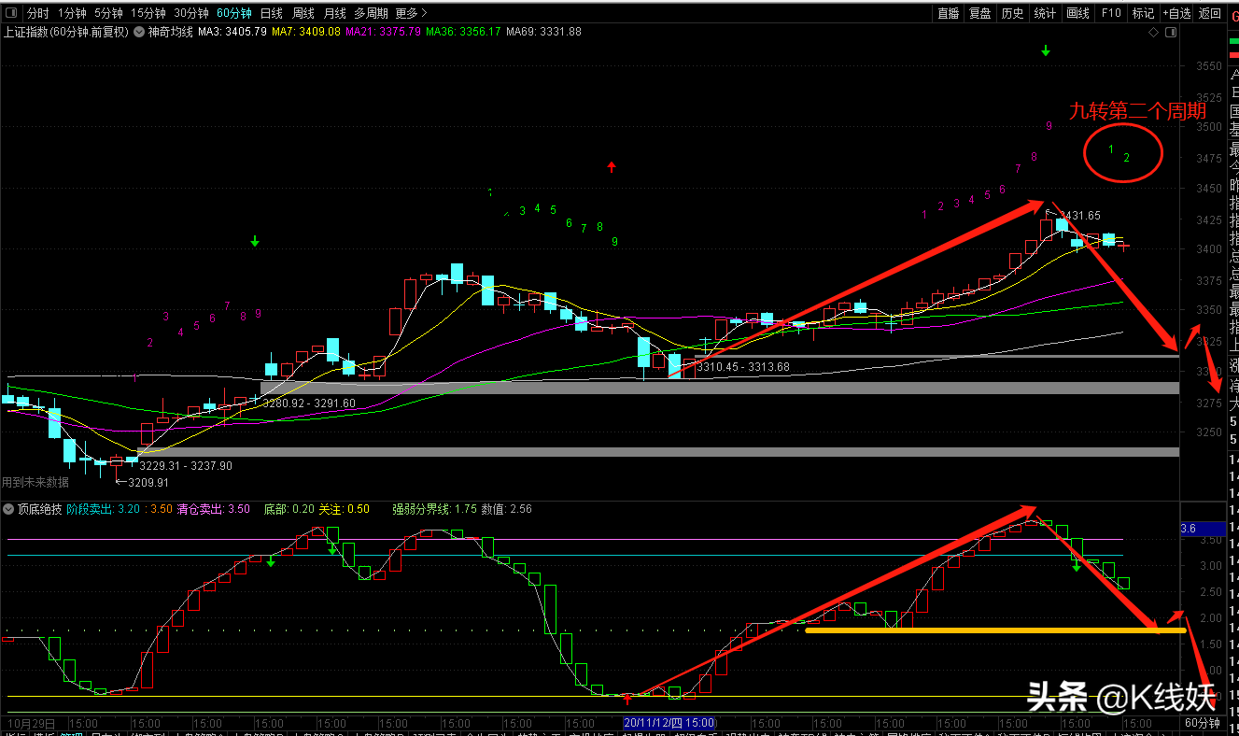Open the 直播 live broadcast

[949, 13]
